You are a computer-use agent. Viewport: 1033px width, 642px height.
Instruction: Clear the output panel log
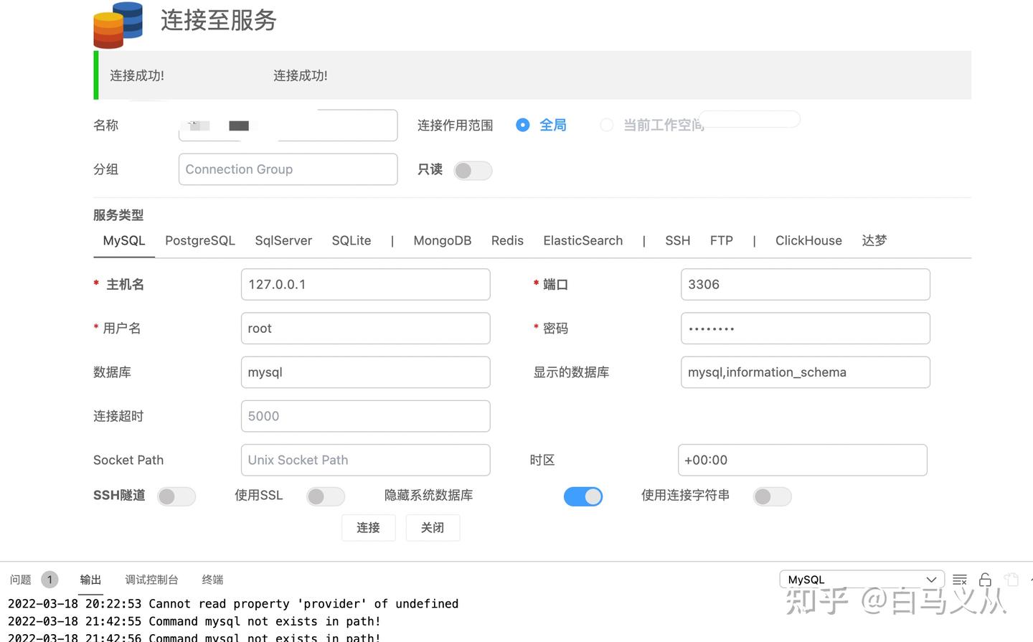(960, 580)
